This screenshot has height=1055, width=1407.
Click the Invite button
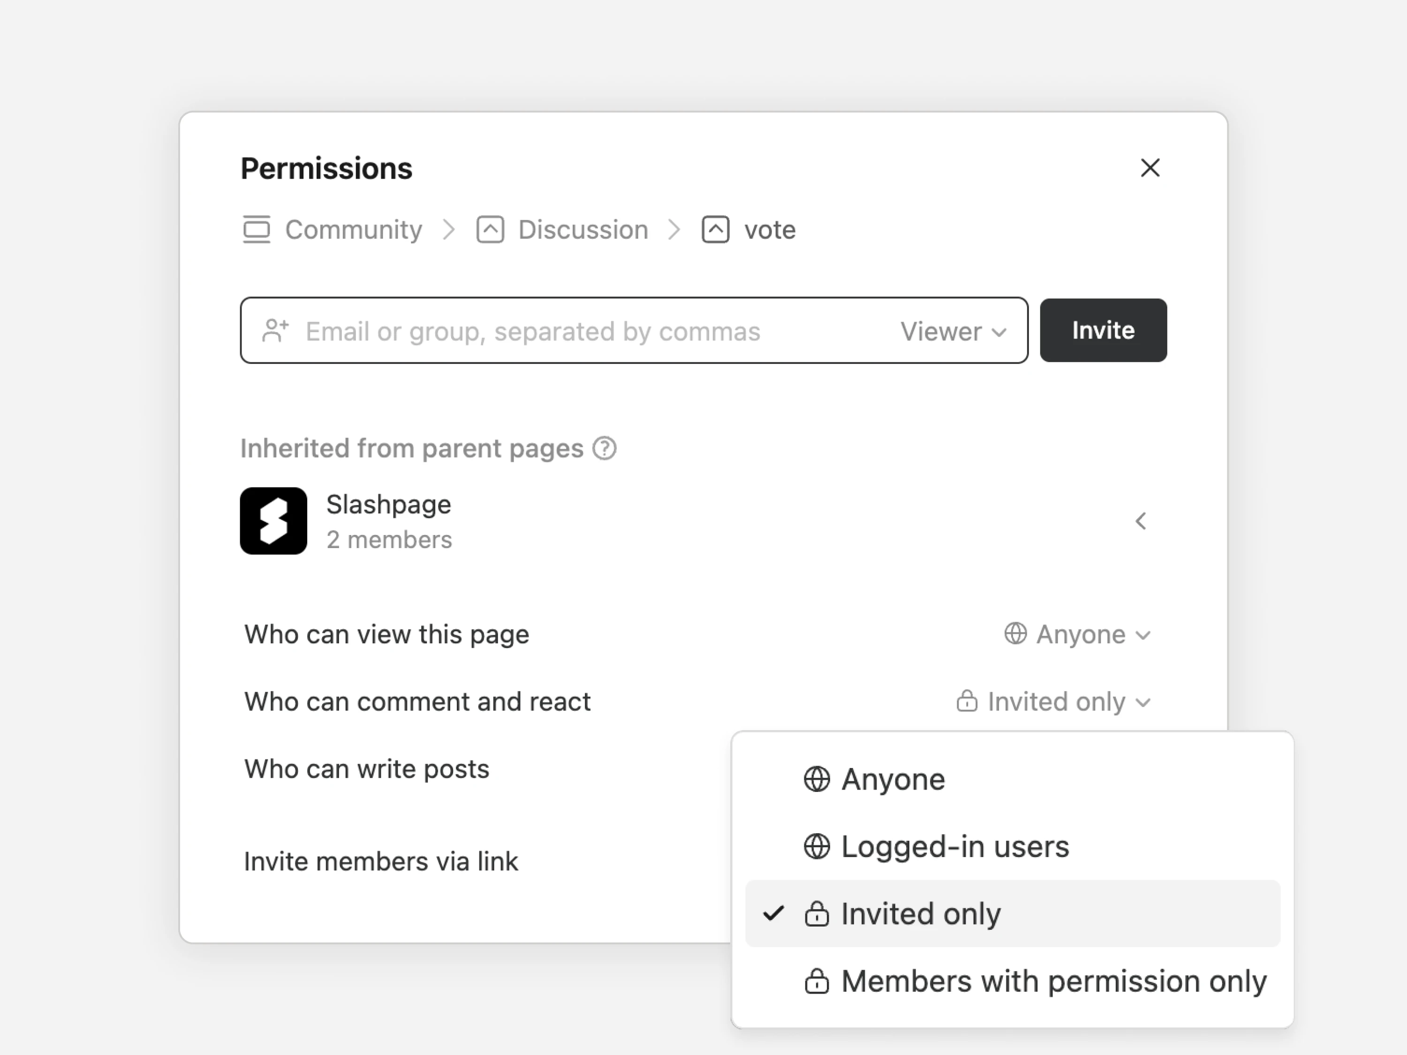[x=1103, y=331]
